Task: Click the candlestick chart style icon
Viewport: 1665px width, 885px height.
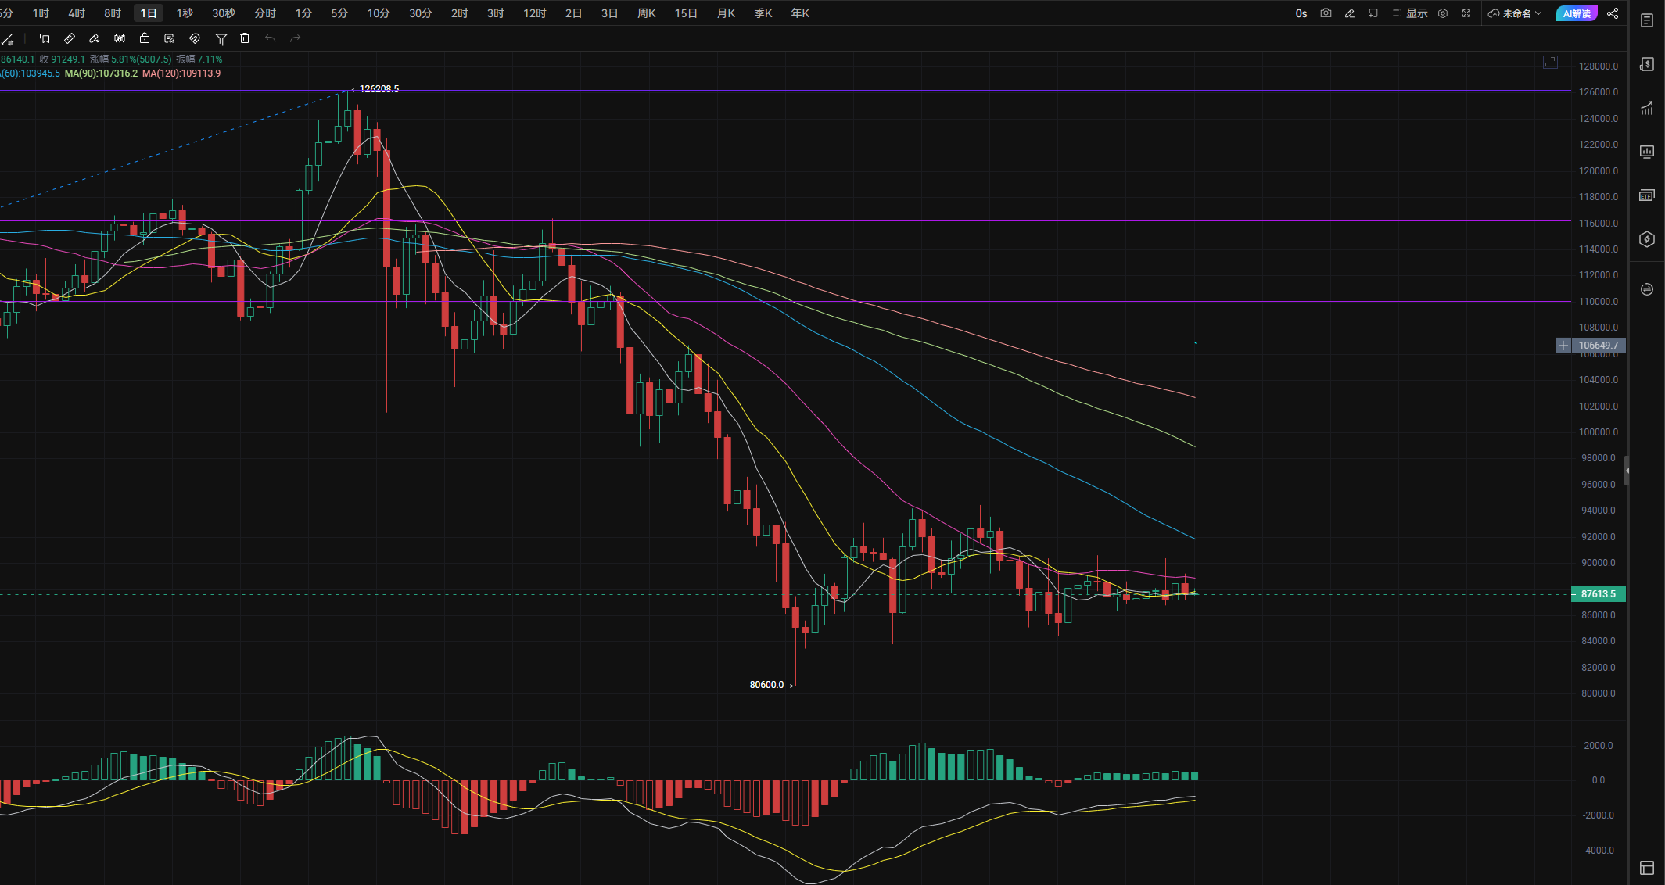Action: point(120,38)
